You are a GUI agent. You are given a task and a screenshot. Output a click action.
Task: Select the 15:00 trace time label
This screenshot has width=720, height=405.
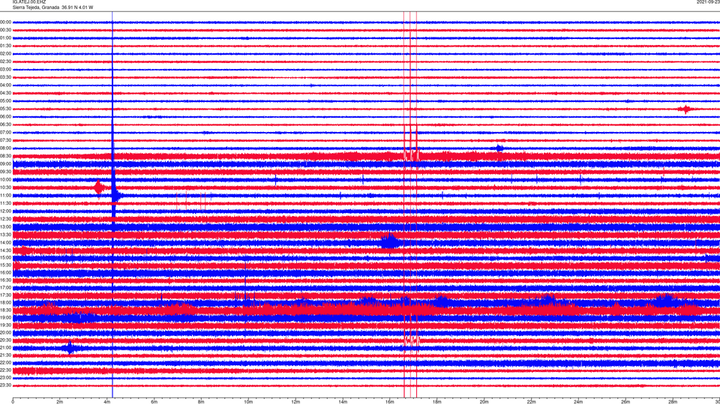tap(5, 257)
